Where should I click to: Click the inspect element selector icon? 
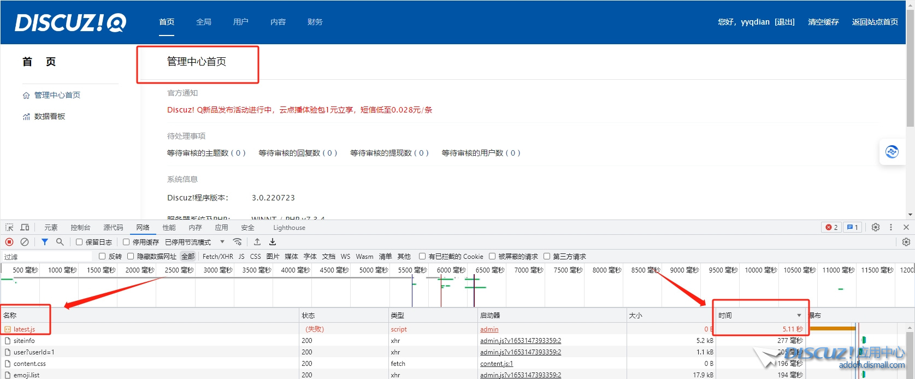9,227
